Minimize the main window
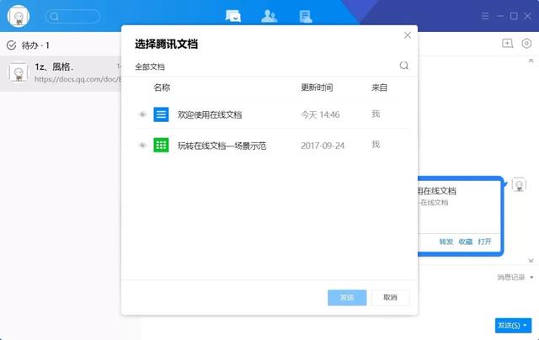 pyautogui.click(x=500, y=16)
